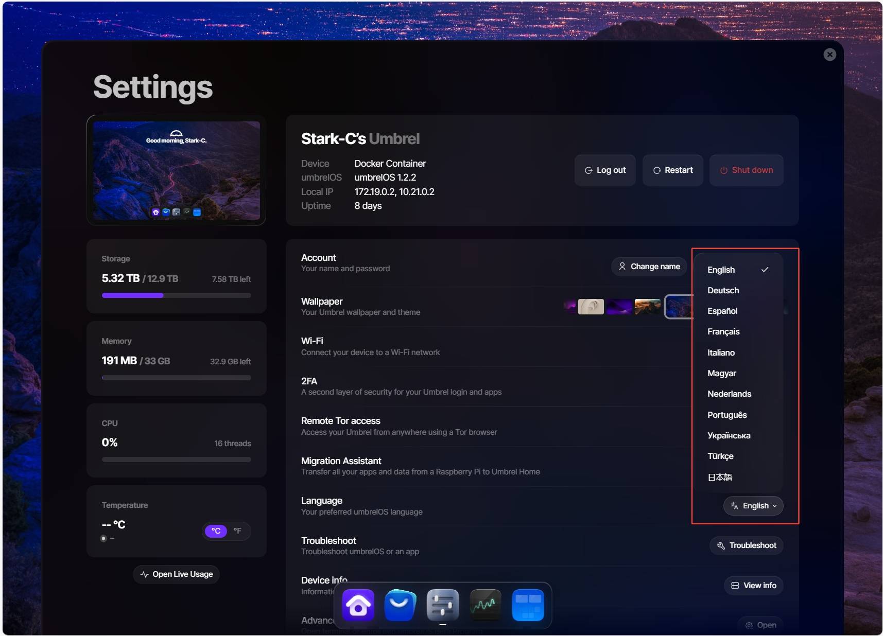Open the Advanced settings Open button
This screenshot has width=883, height=636.
coord(760,625)
